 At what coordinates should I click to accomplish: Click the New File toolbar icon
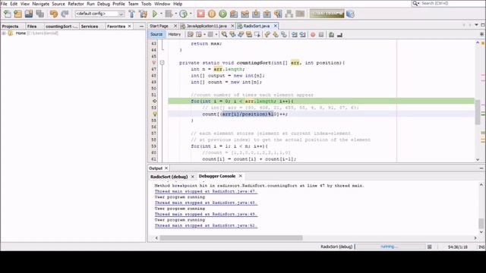click(x=7, y=14)
